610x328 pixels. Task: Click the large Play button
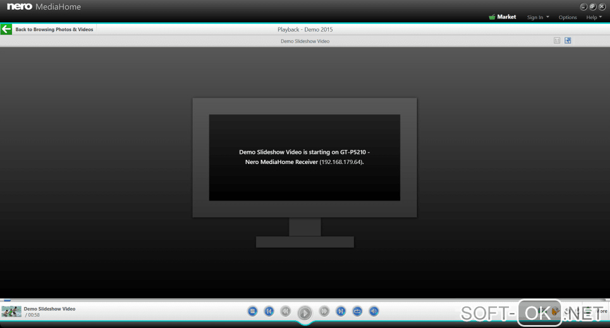tap(304, 313)
